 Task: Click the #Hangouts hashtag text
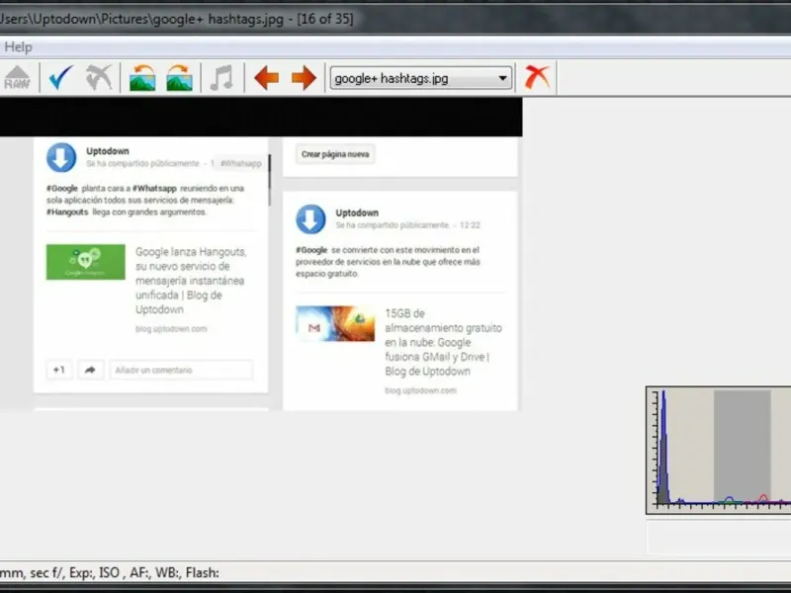point(67,212)
